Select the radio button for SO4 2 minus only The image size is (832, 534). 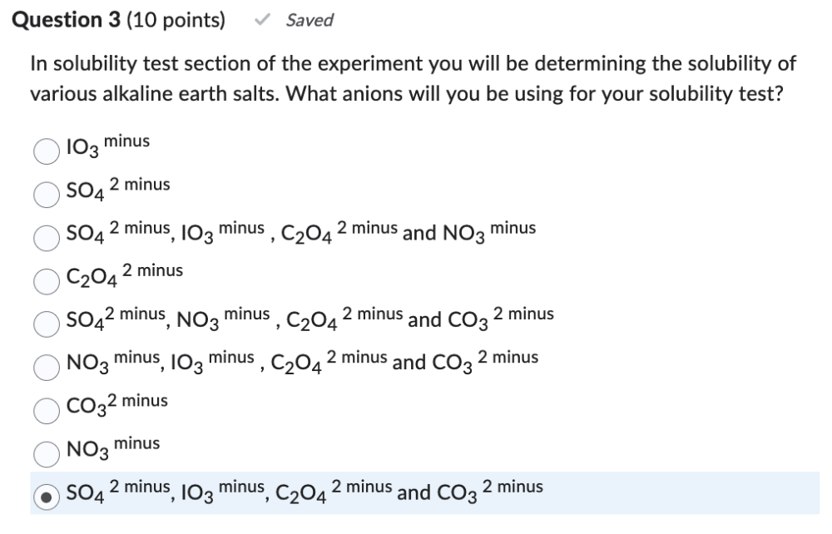click(45, 194)
